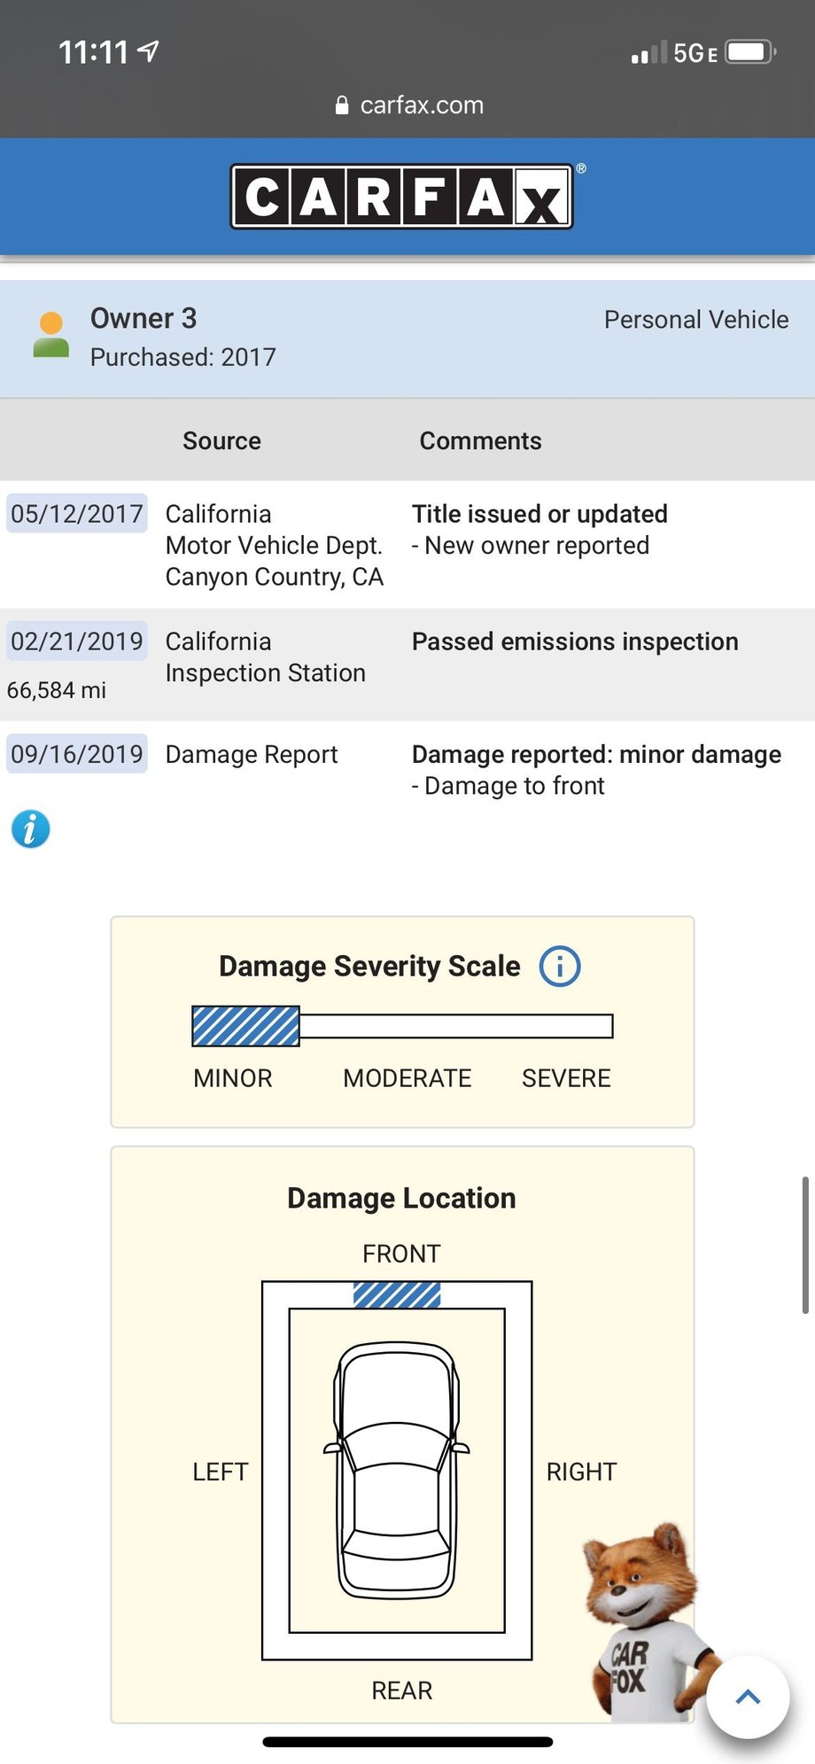Click the lock icon beside carfax.com
This screenshot has width=815, height=1764.
pos(342,106)
